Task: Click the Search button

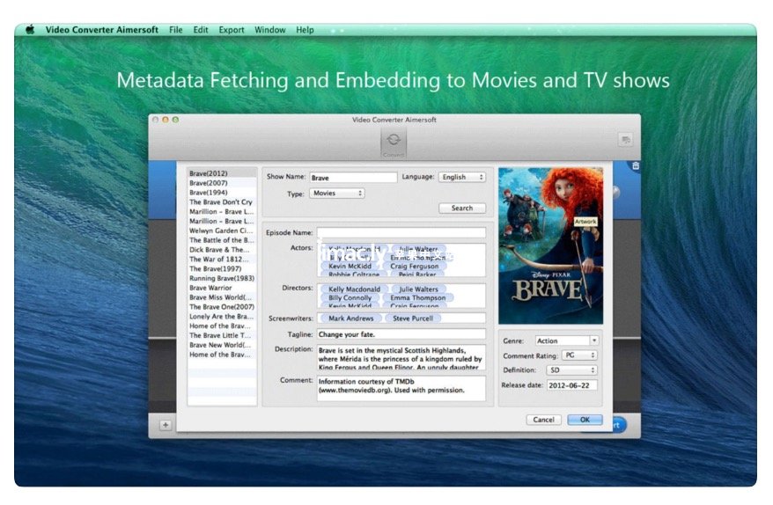Action: pyautogui.click(x=462, y=208)
